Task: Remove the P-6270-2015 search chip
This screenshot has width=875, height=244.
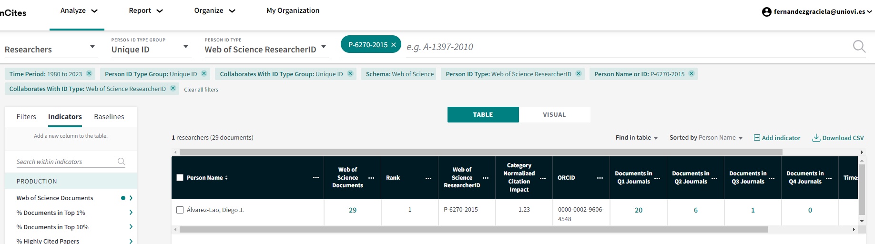Action: (394, 45)
